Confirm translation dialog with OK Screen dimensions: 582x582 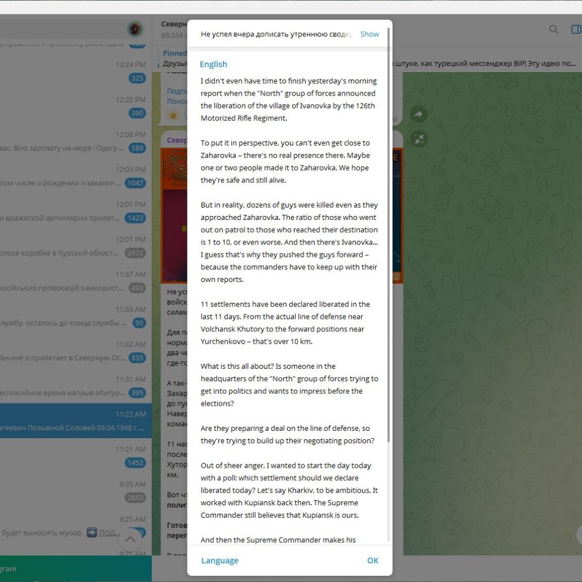click(373, 560)
